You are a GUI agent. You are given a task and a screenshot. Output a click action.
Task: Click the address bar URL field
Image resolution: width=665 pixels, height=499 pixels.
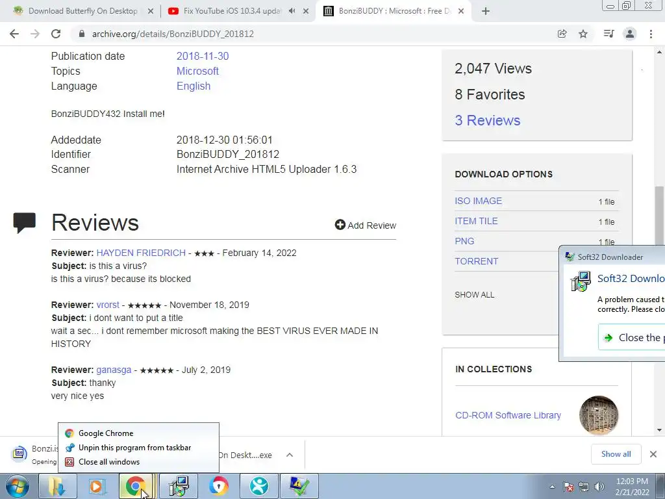coord(314,34)
